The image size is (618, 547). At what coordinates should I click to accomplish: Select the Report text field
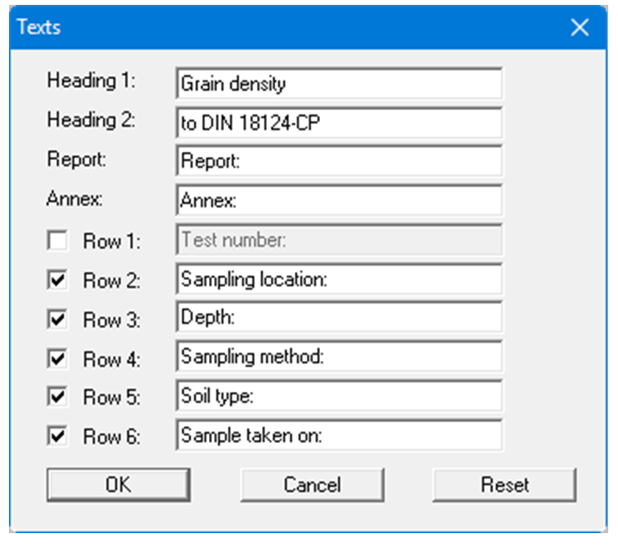pos(339,162)
